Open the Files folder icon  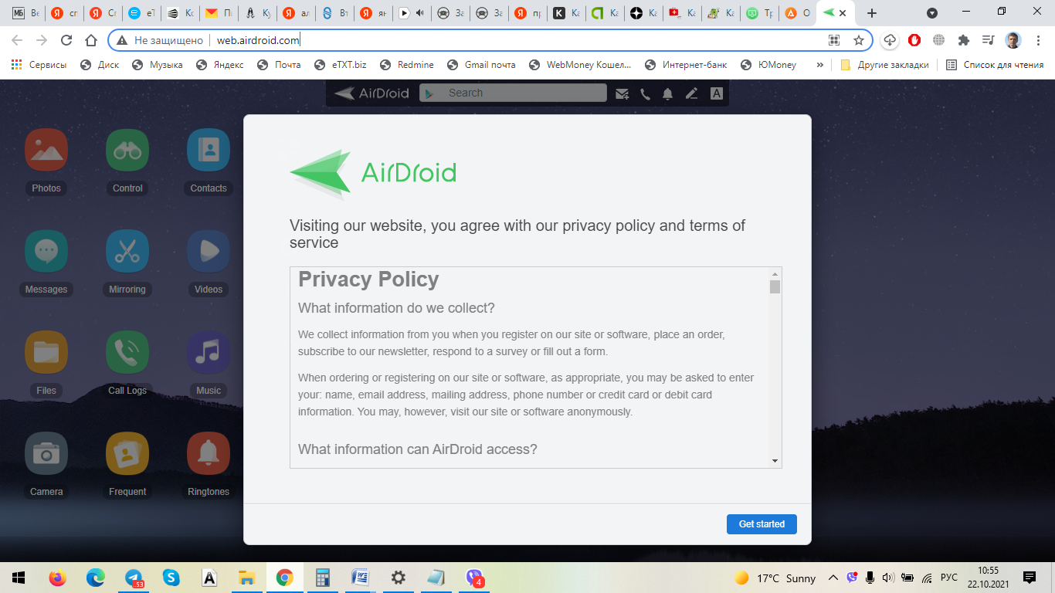(46, 353)
